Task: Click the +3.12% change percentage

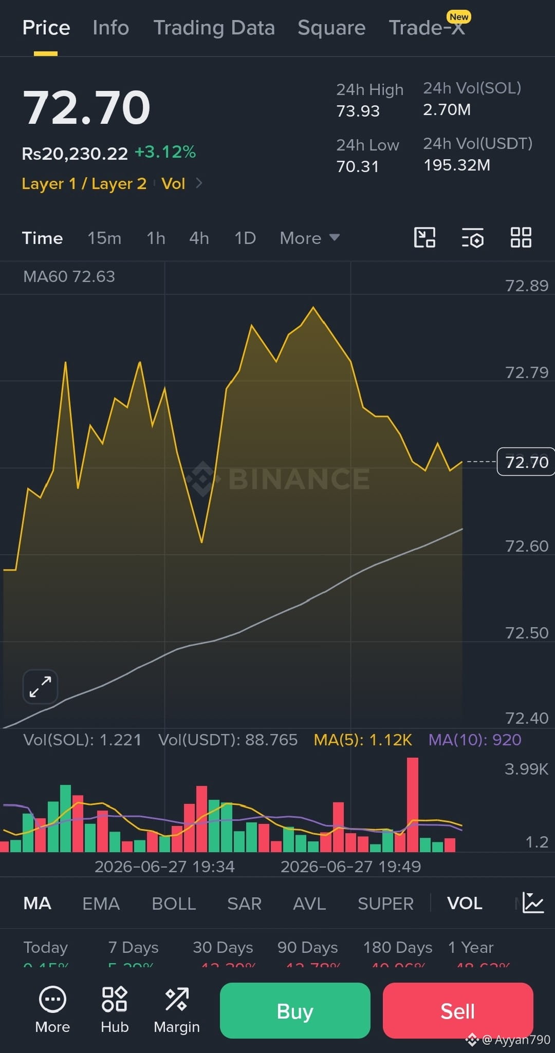Action: [165, 152]
